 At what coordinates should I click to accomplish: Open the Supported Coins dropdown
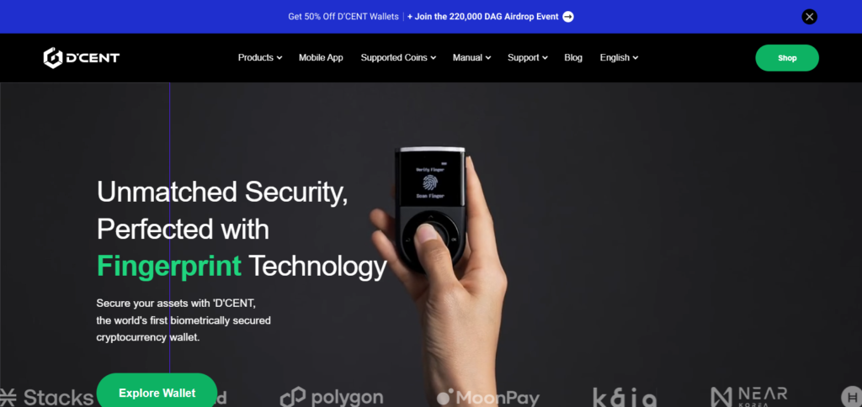tap(398, 58)
